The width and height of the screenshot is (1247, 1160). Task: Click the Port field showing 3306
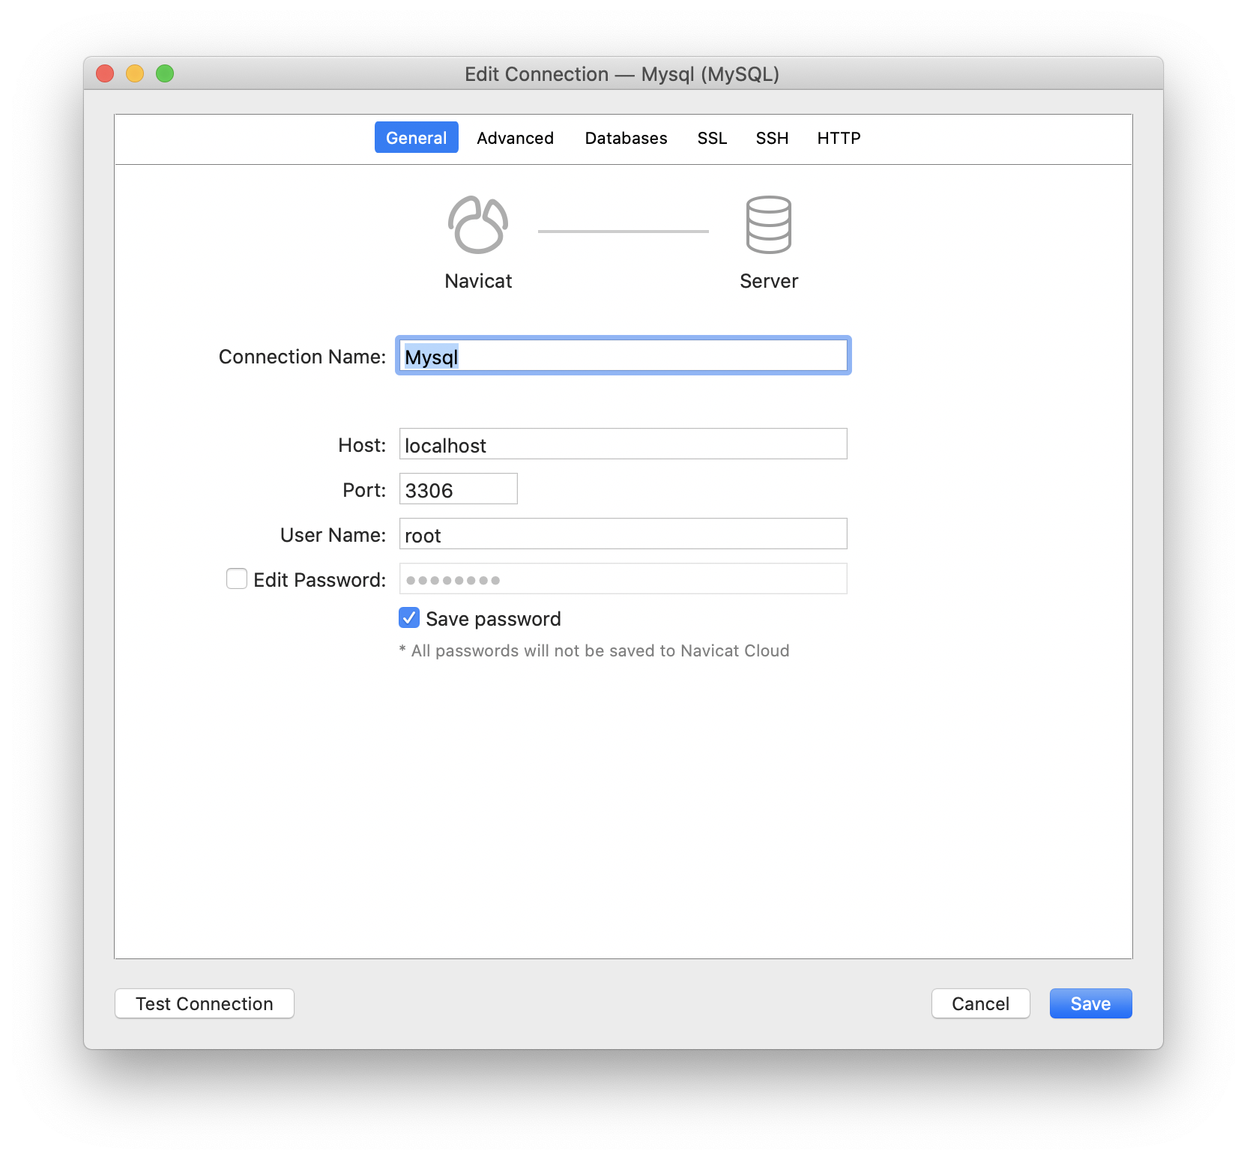tap(458, 489)
